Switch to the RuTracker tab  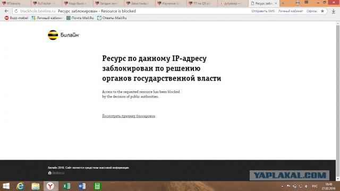click(46, 4)
